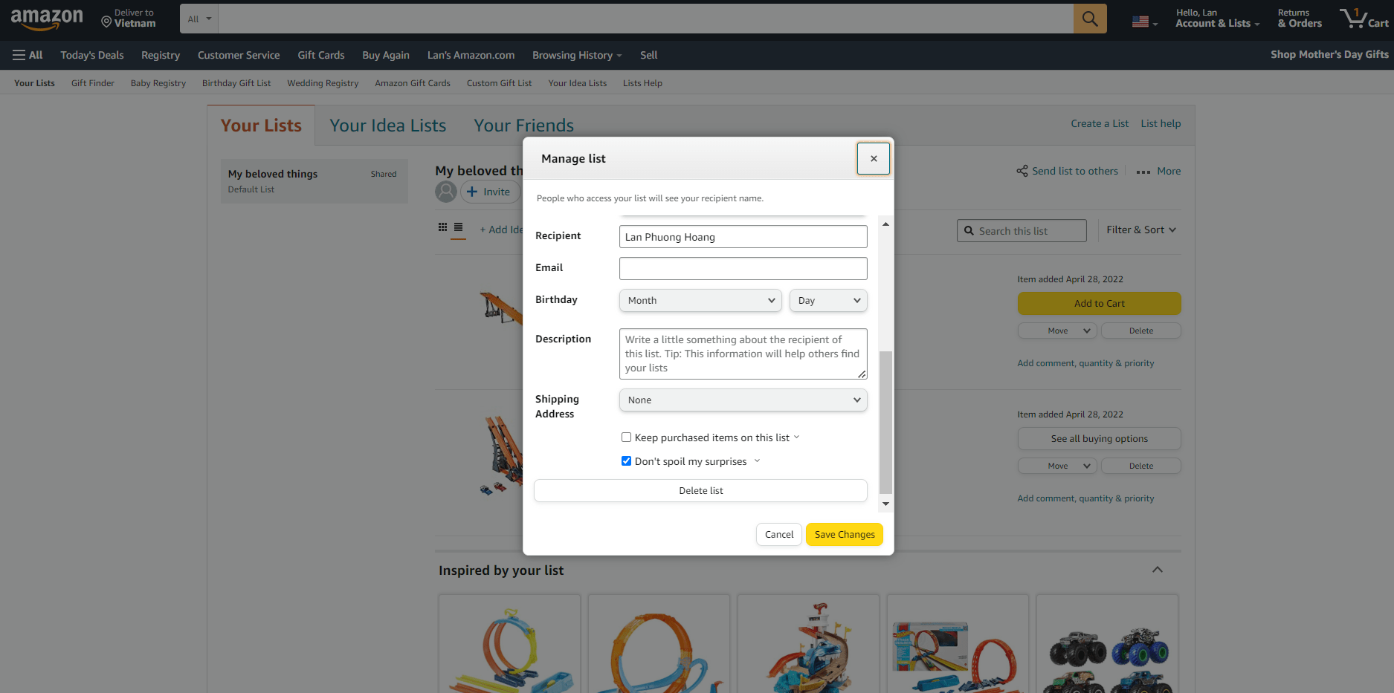
Task: Switch to the Your Idea Lists tab
Action: 387,125
